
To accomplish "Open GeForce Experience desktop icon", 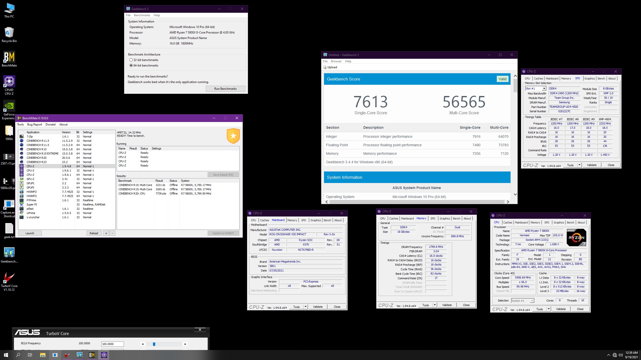I will 9,110.
